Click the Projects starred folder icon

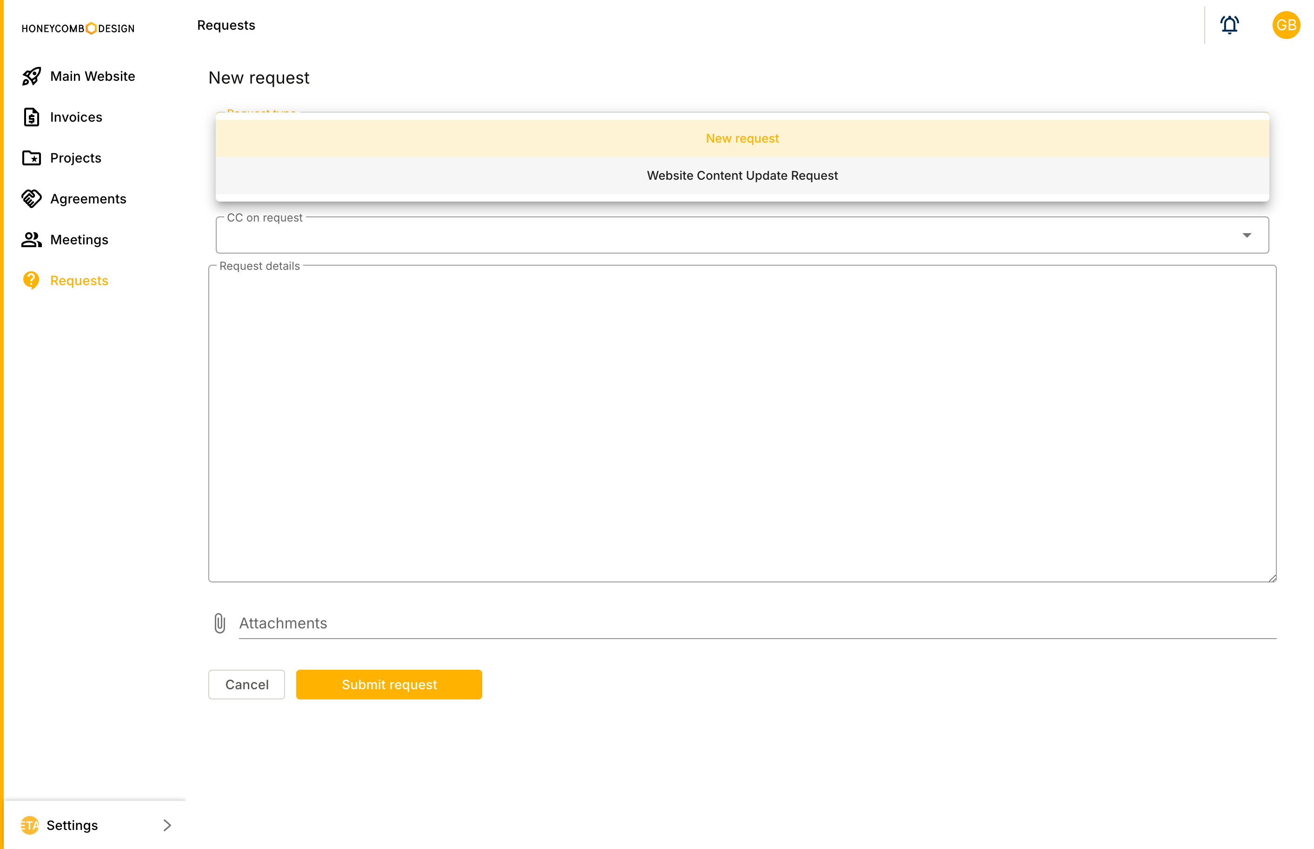click(32, 158)
